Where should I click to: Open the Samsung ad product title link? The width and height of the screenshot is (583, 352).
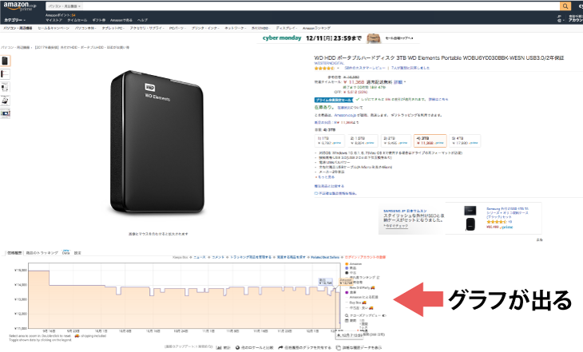[507, 212]
